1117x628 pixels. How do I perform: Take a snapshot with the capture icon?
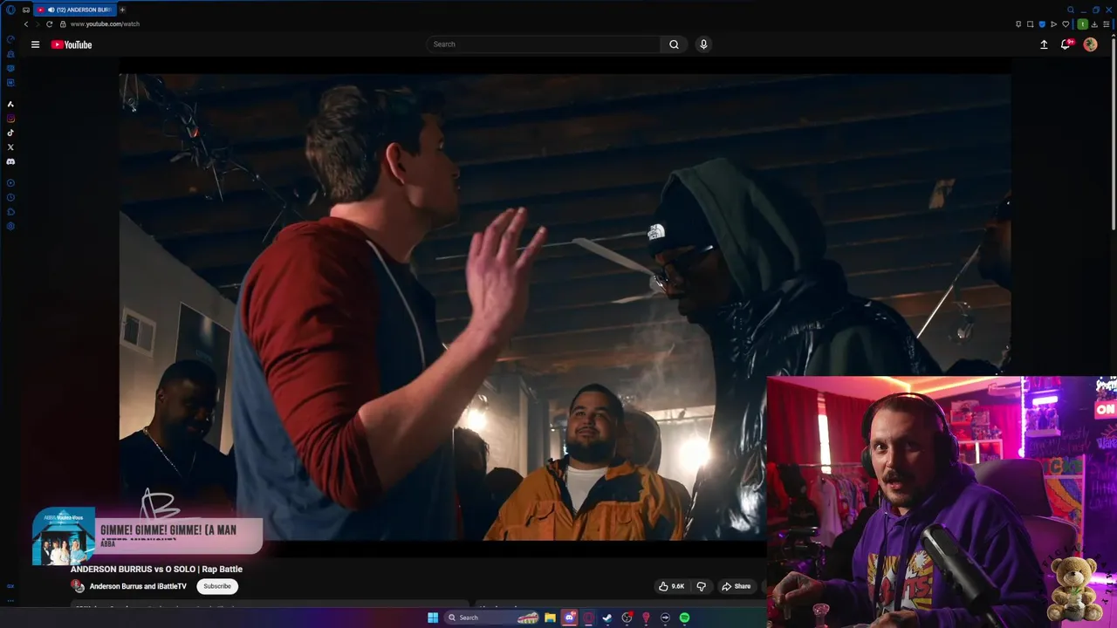click(1030, 24)
